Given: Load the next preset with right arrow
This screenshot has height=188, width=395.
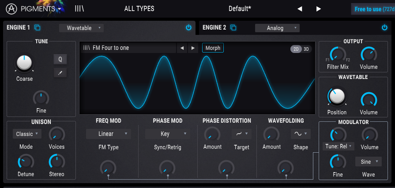Looking at the screenshot, I should coord(318,9).
